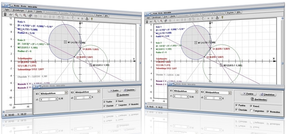
Task: Click the red zoom-out magnifier icon in the left window
Action: (25, 15)
